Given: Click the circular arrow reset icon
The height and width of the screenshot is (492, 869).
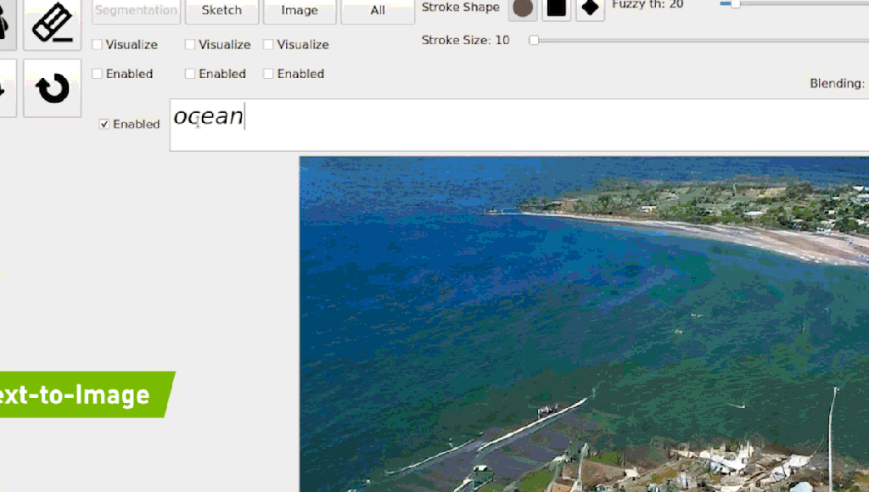Looking at the screenshot, I should [52, 88].
